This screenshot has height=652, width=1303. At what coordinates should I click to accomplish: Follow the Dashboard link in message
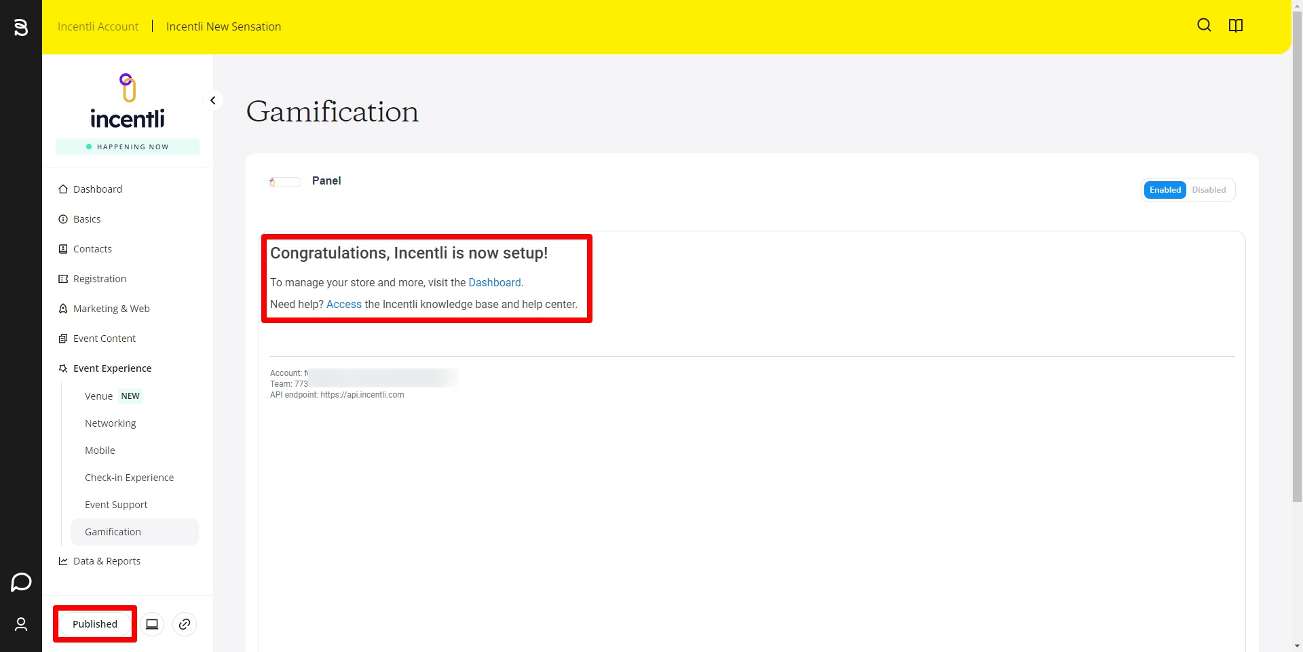(495, 283)
